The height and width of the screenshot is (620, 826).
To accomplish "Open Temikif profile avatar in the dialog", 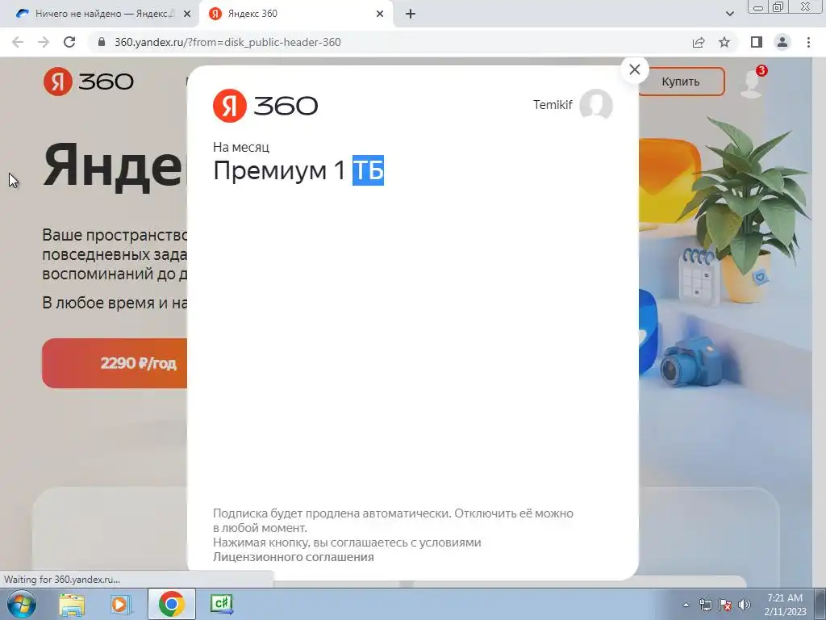I will 596,105.
